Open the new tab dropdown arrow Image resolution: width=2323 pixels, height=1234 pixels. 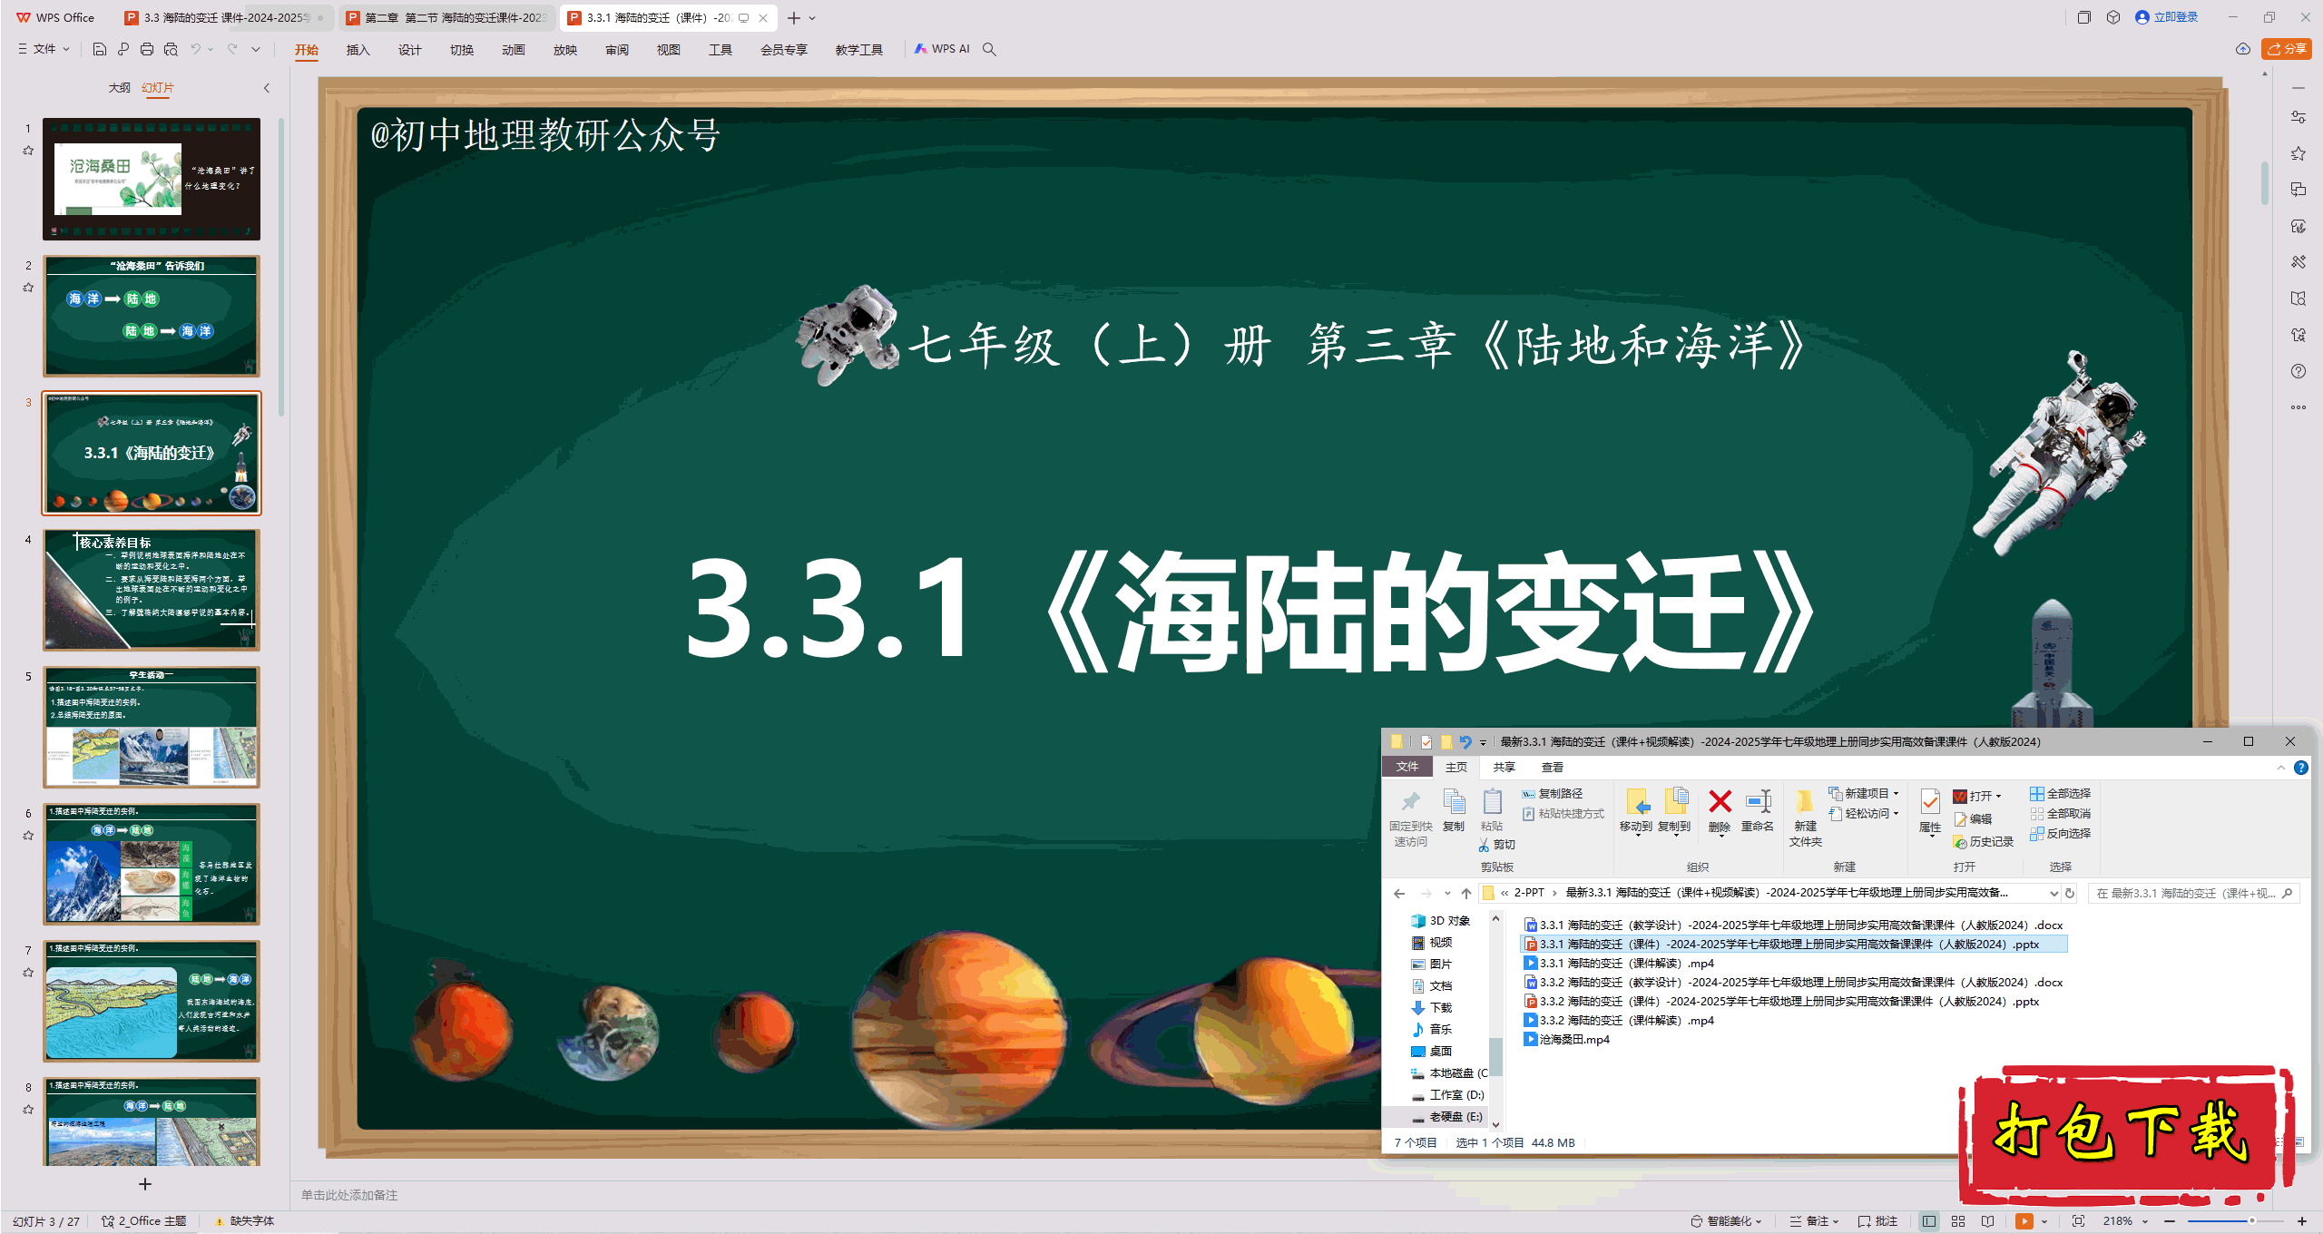point(812,17)
